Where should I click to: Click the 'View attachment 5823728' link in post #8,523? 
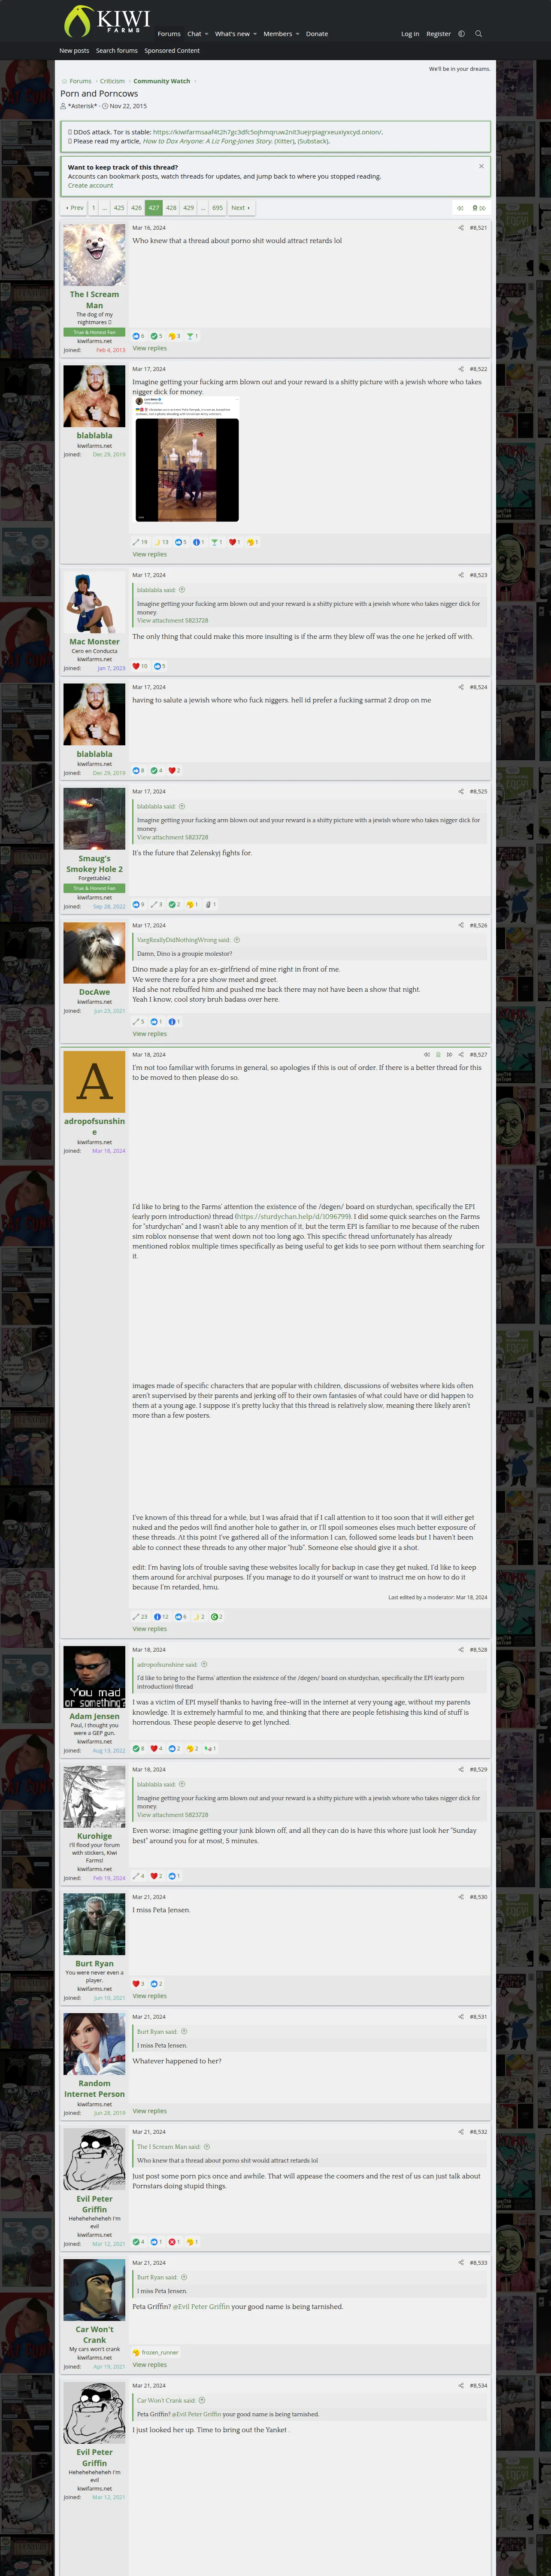pyautogui.click(x=172, y=620)
